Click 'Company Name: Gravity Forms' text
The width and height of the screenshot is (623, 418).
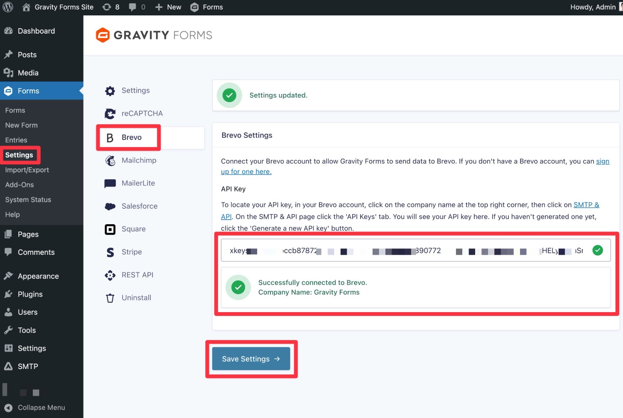(309, 293)
